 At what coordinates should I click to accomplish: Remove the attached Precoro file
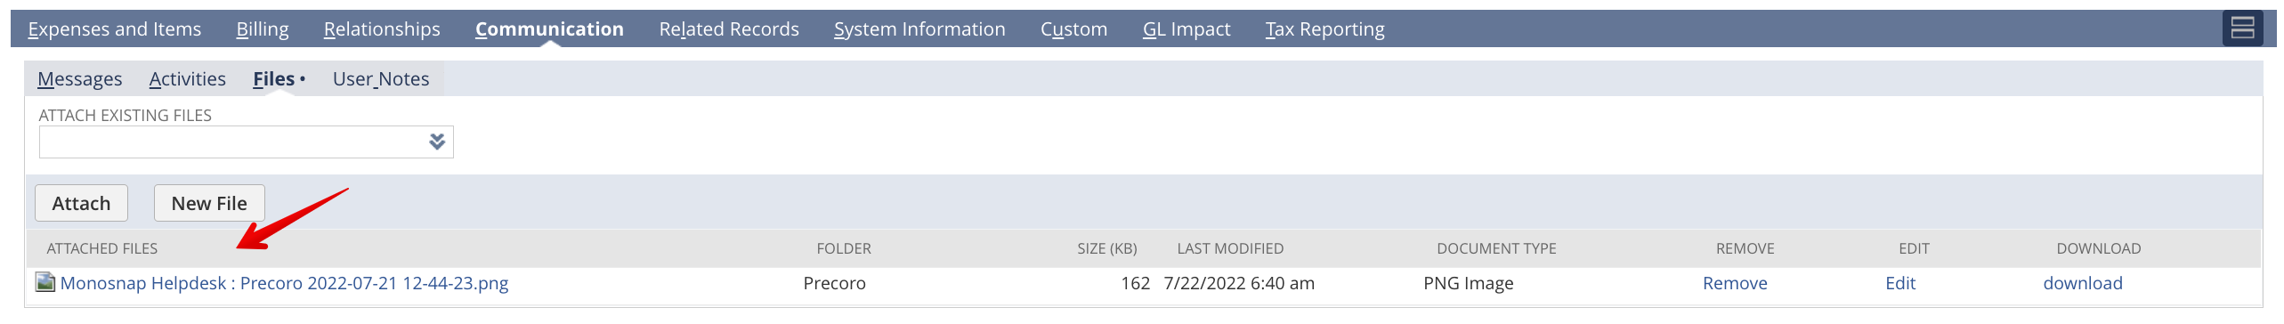1735,283
